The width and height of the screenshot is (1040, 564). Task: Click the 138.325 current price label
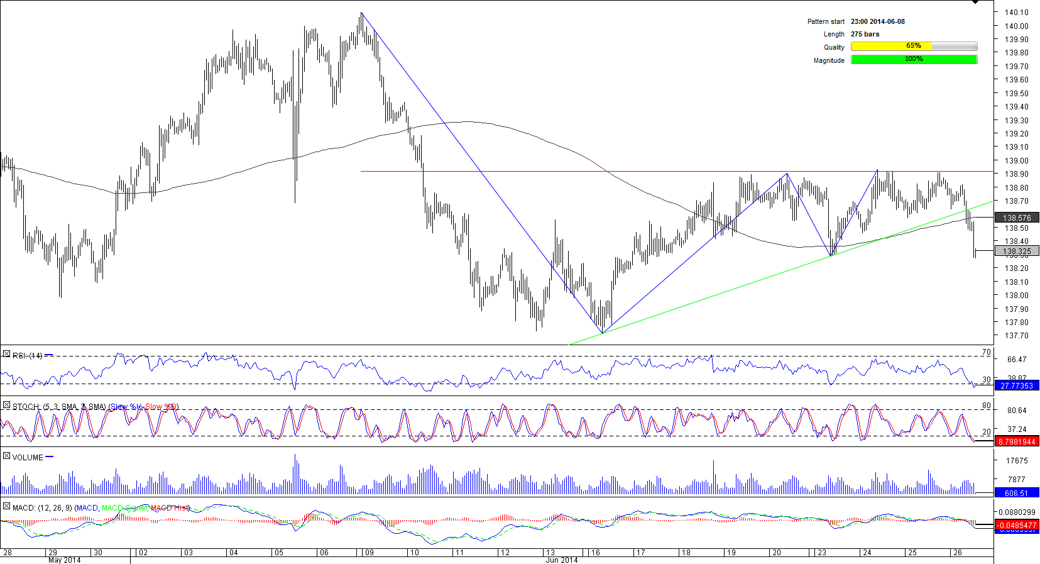[x=1016, y=252]
